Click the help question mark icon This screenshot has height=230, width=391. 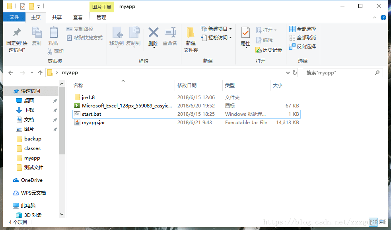click(x=383, y=18)
